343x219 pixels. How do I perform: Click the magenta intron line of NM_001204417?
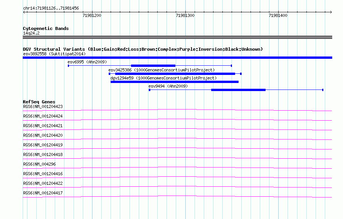[177, 196]
